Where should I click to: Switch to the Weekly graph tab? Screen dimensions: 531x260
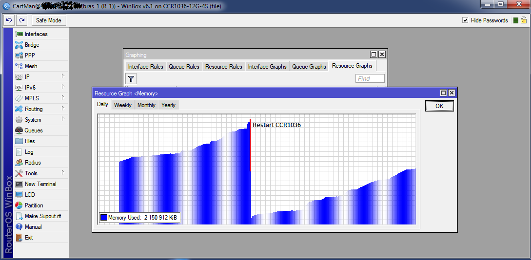[x=123, y=105]
